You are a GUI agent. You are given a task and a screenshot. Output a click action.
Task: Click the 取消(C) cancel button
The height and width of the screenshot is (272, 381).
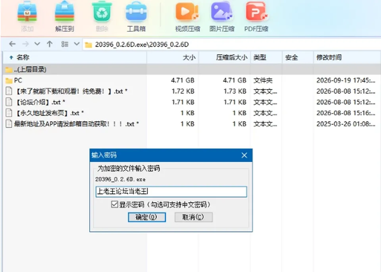tap(193, 217)
